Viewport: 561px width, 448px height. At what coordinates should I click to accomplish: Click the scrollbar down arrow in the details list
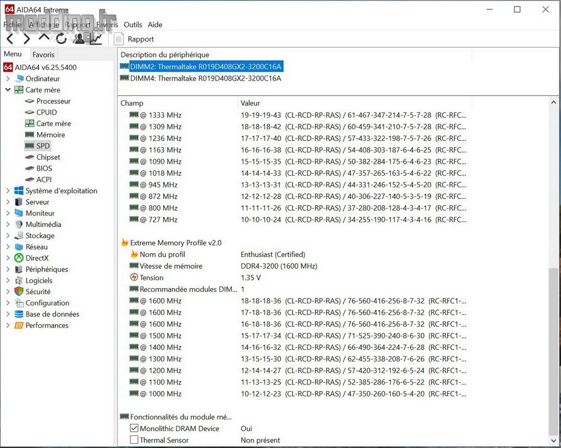pos(553,441)
